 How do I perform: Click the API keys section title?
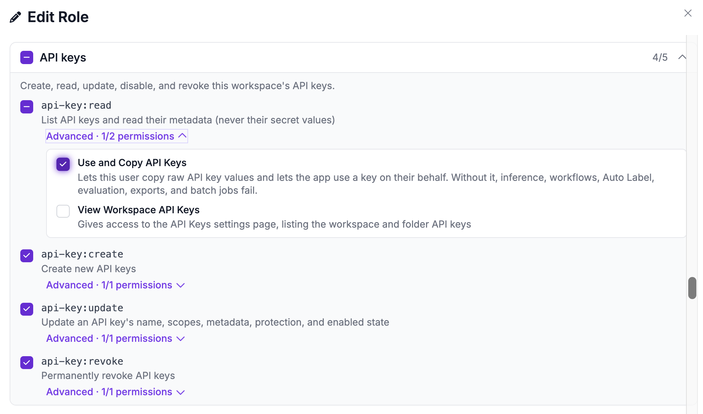[63, 57]
